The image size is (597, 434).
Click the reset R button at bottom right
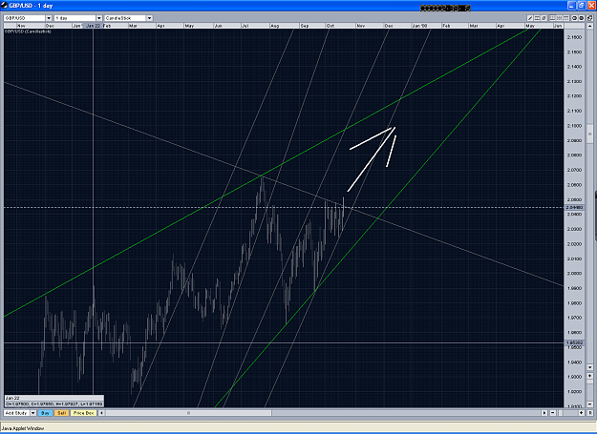click(x=589, y=413)
